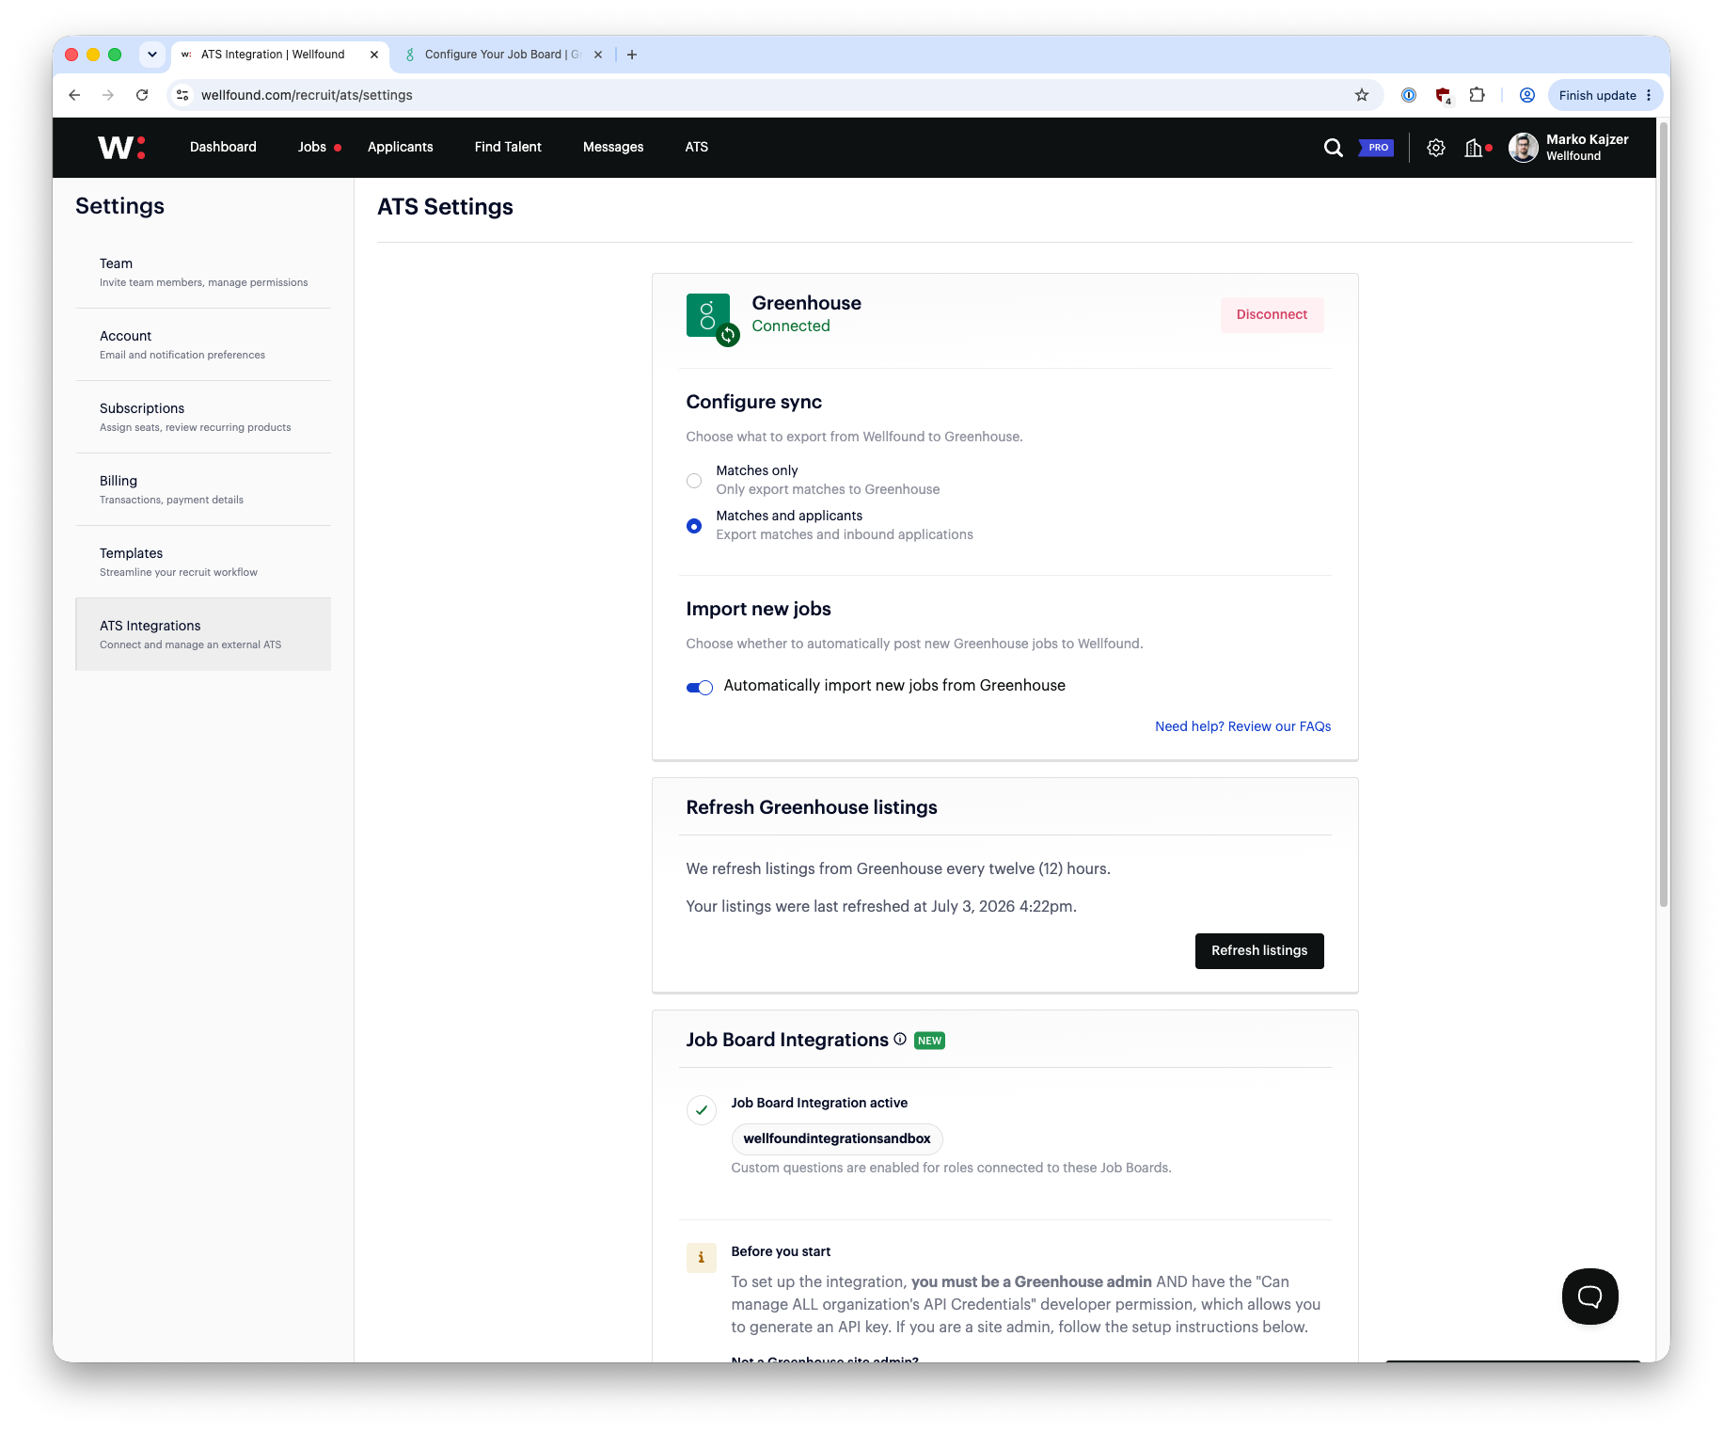Expand the tab search dropdown arrow

pos(152,55)
